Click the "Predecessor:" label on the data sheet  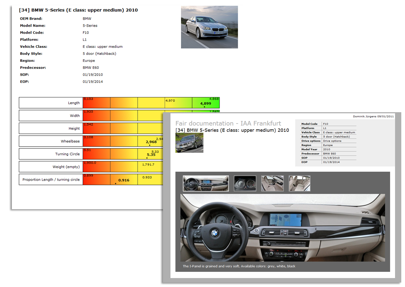33,67
